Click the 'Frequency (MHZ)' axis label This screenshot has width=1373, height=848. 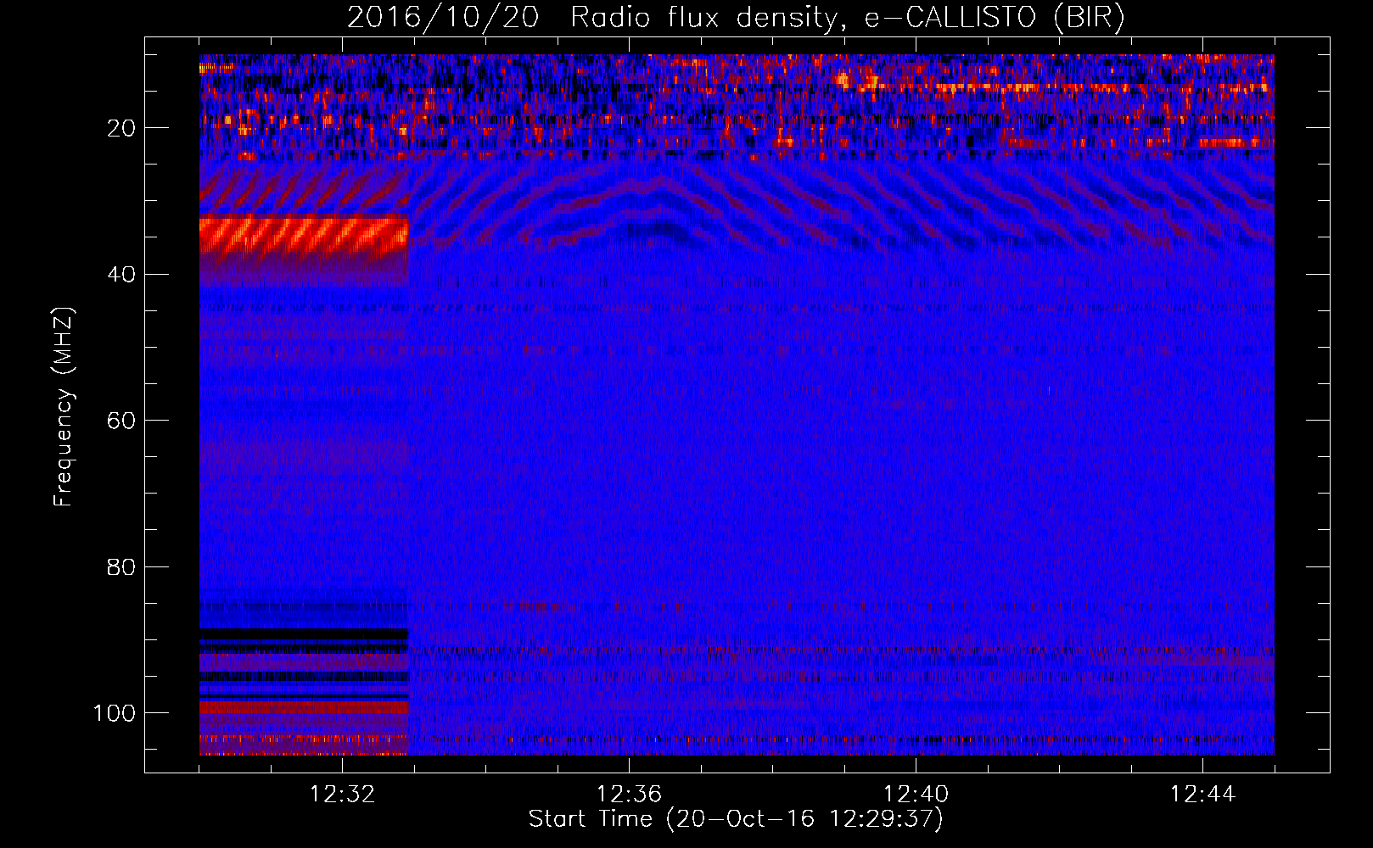coord(64,406)
